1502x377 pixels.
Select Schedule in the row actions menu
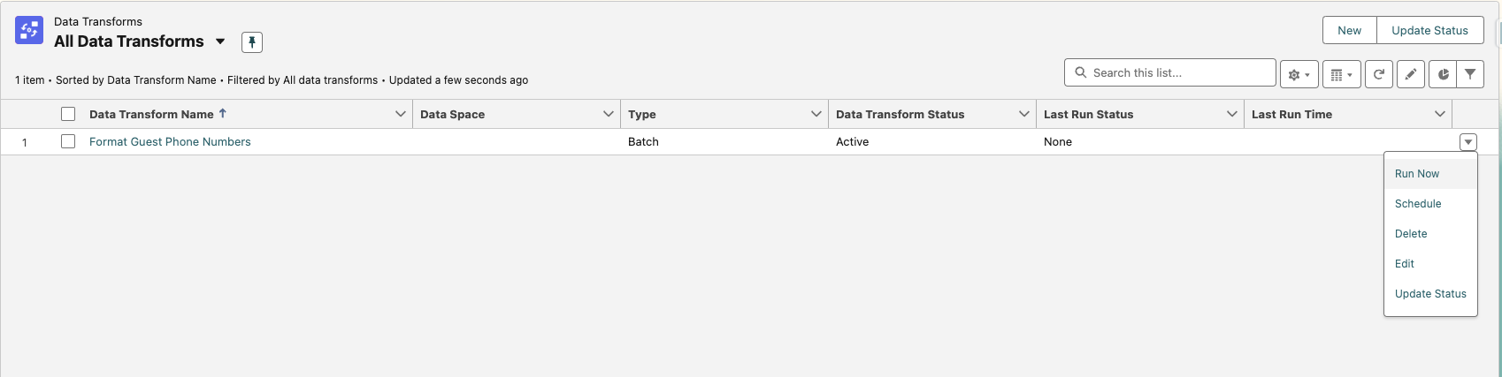tap(1418, 204)
